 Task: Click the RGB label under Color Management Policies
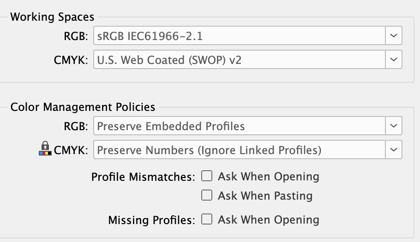76,126
